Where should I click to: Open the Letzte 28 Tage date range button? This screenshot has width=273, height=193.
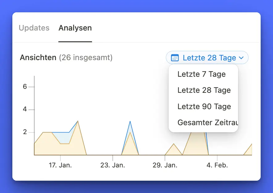click(207, 58)
